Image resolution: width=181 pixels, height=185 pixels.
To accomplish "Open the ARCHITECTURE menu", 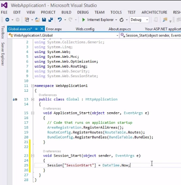I will pos(154,12).
